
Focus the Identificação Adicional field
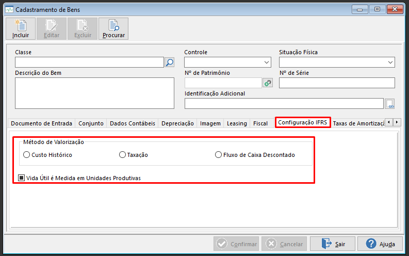coord(284,104)
